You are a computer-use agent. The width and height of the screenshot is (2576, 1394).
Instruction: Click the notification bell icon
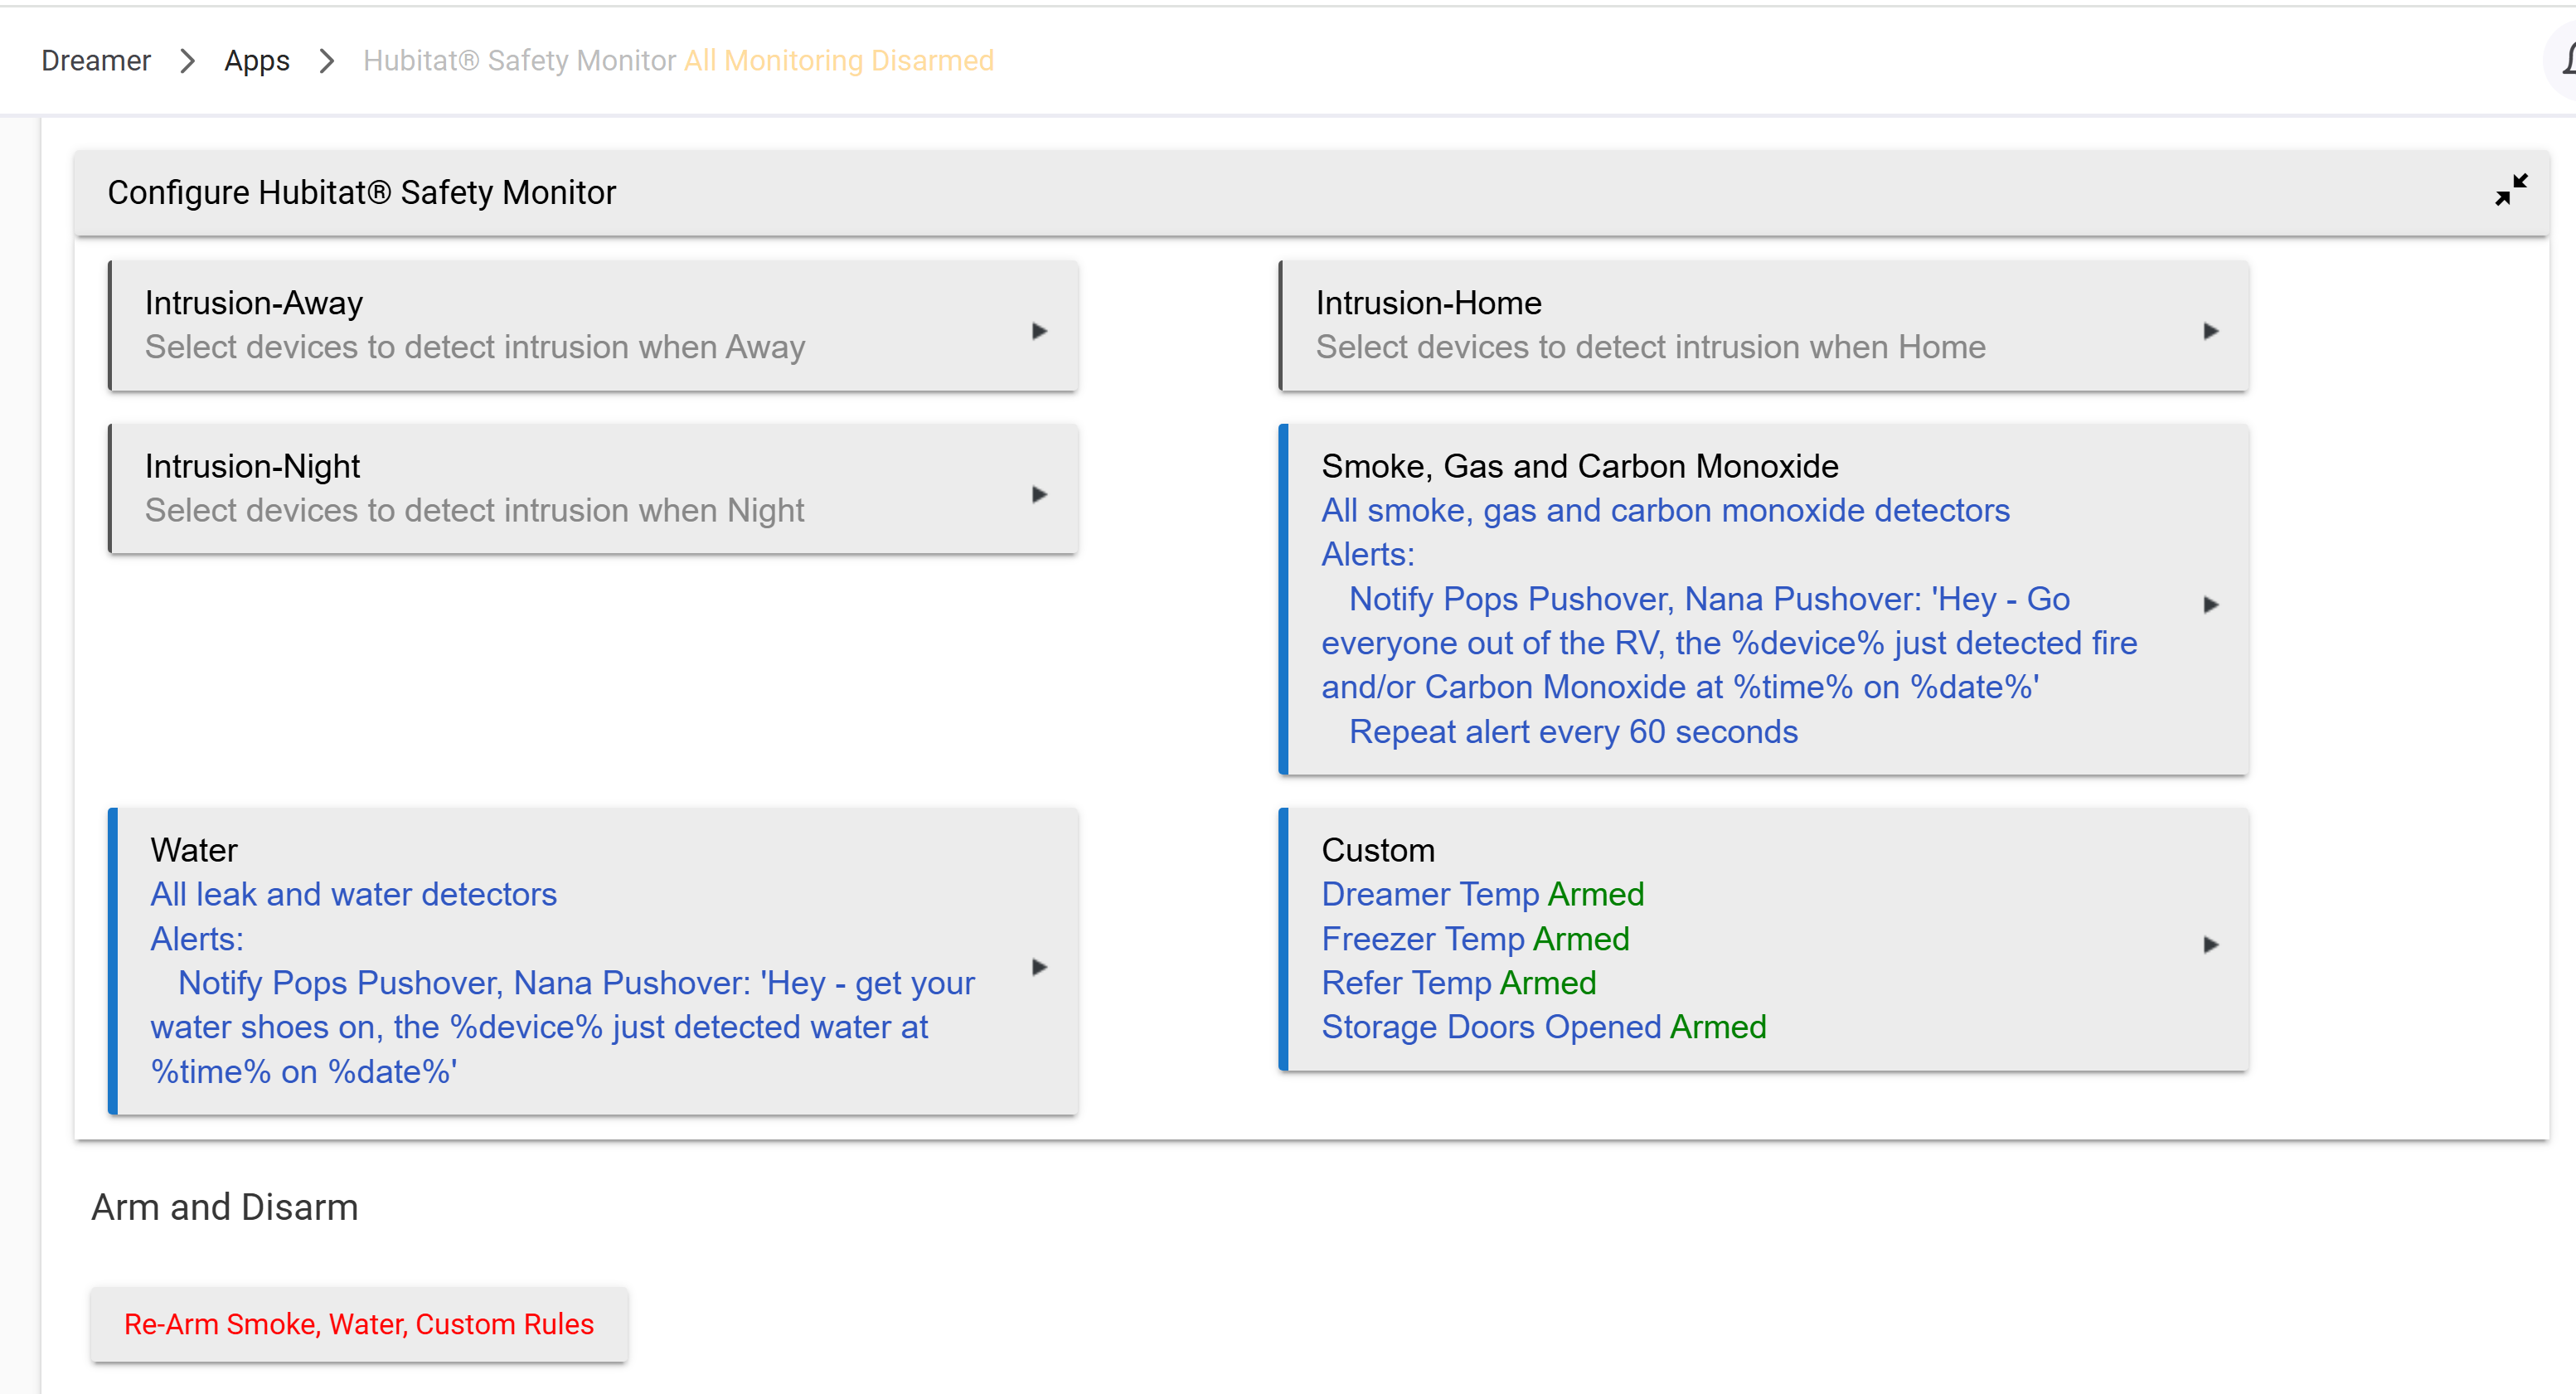tap(2566, 60)
